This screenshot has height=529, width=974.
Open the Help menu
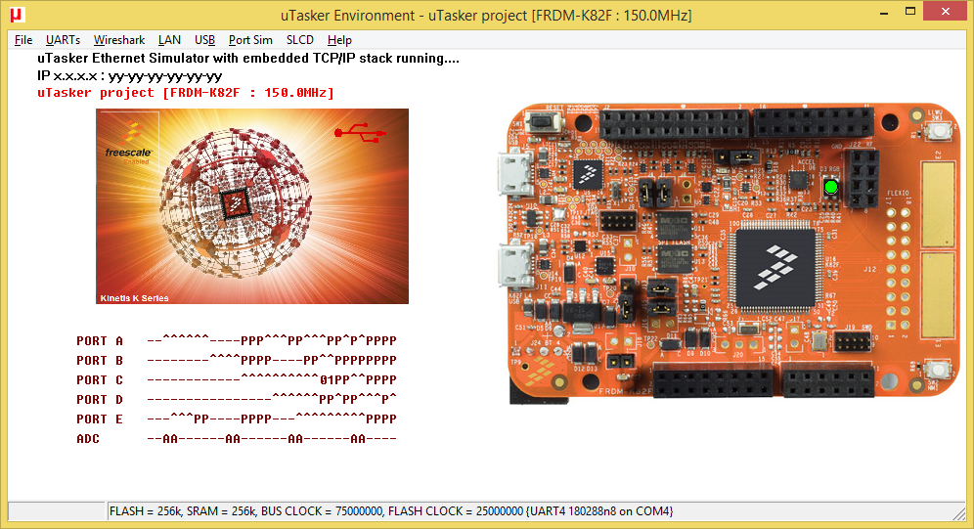tap(339, 40)
